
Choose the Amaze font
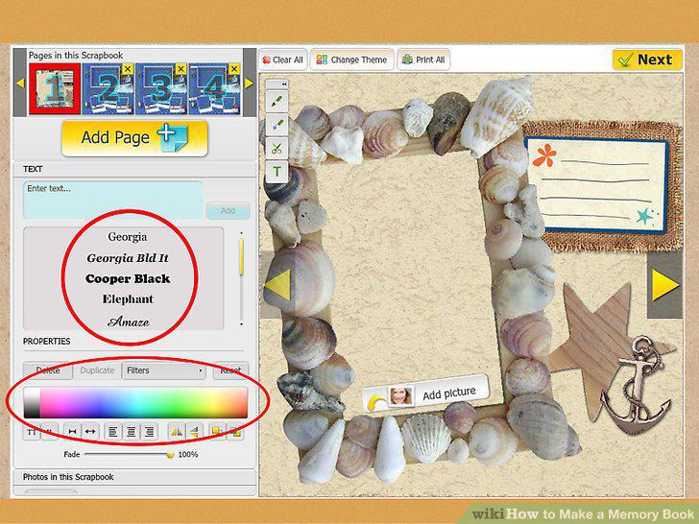[129, 322]
